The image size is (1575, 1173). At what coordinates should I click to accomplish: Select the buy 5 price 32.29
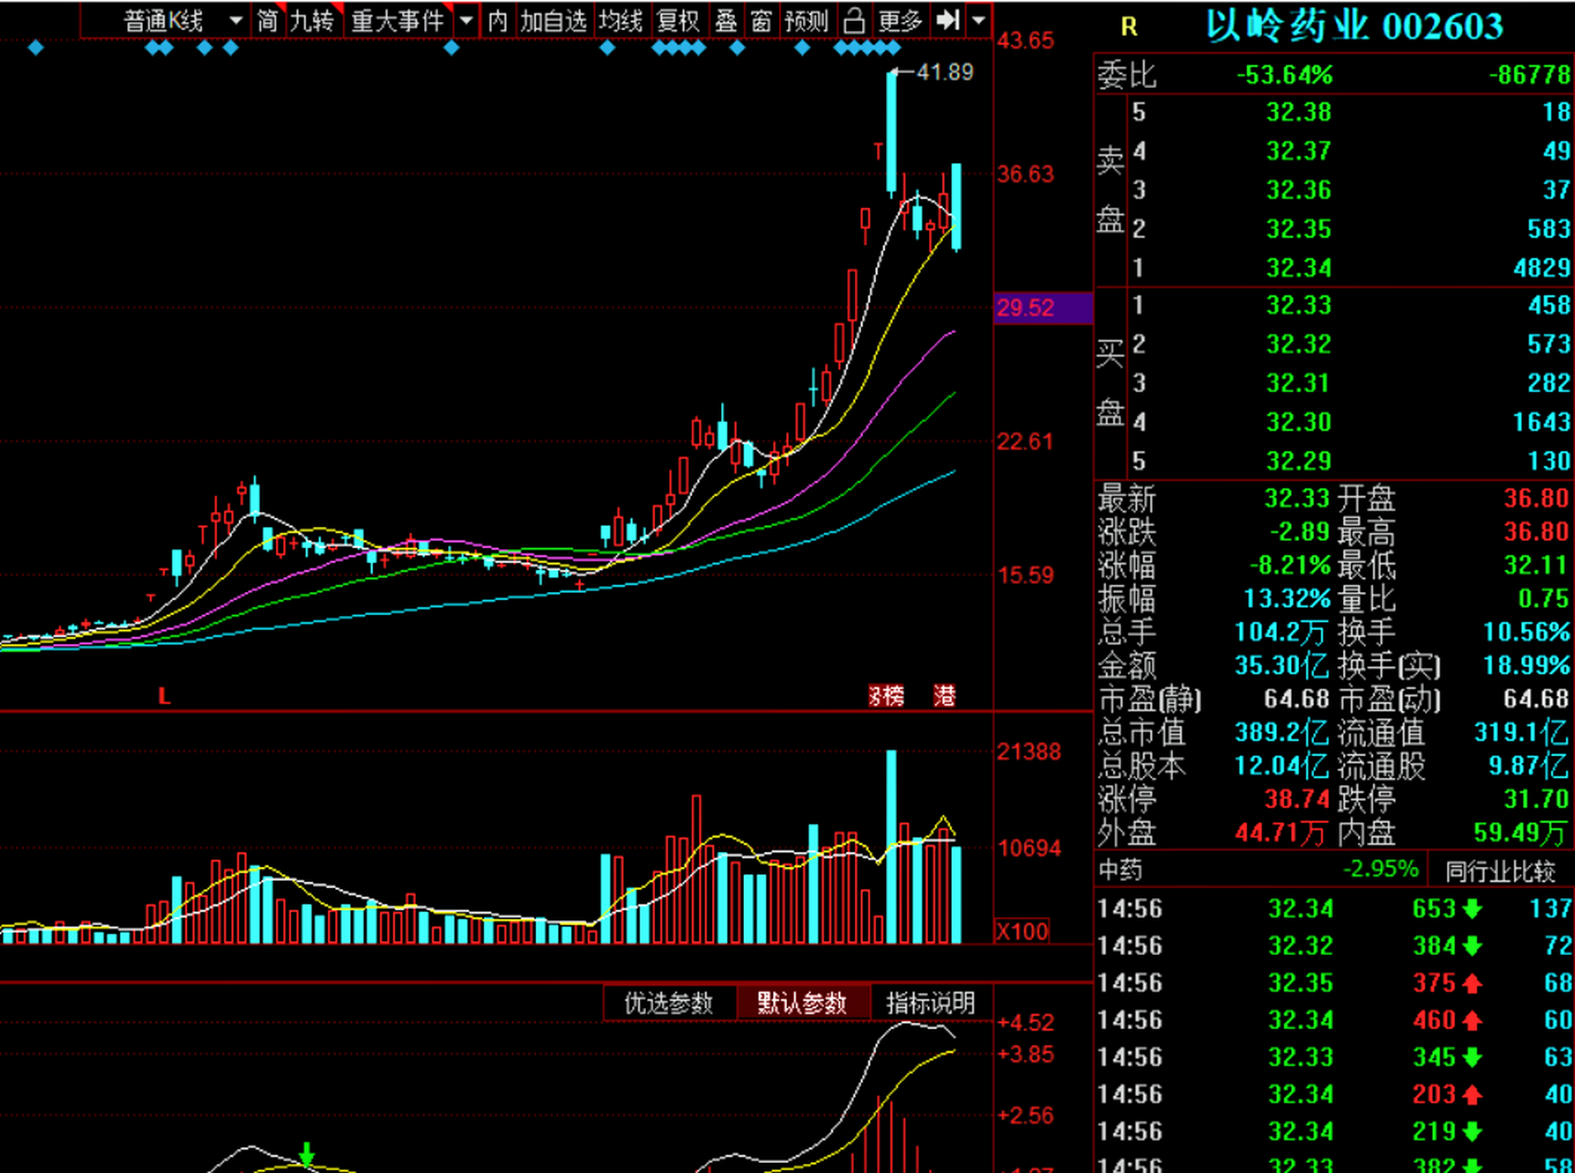point(1298,461)
